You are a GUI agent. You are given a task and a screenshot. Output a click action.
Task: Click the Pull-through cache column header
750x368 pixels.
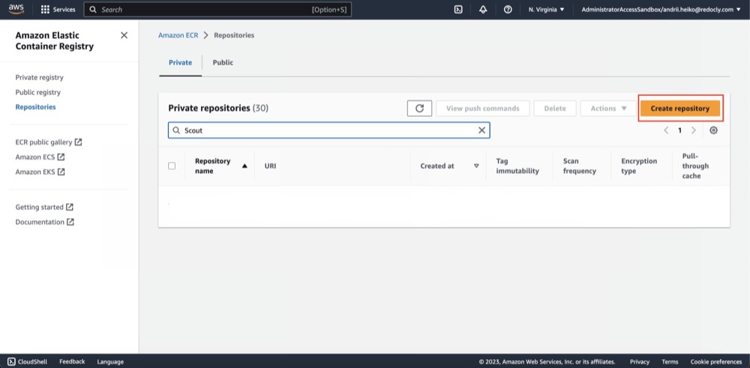pyautogui.click(x=695, y=166)
